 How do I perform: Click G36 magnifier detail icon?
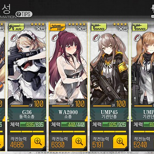(x=38, y=142)
